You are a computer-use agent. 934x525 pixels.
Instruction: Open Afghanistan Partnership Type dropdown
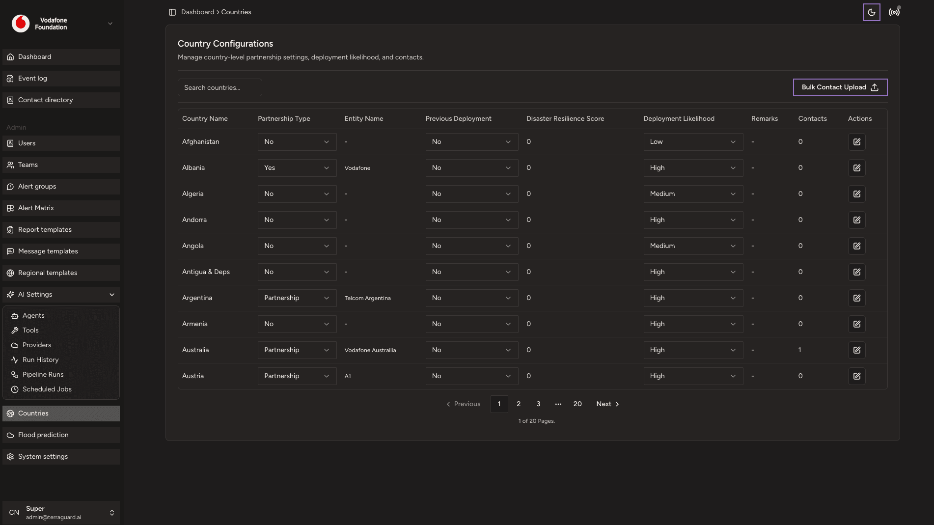tap(297, 142)
